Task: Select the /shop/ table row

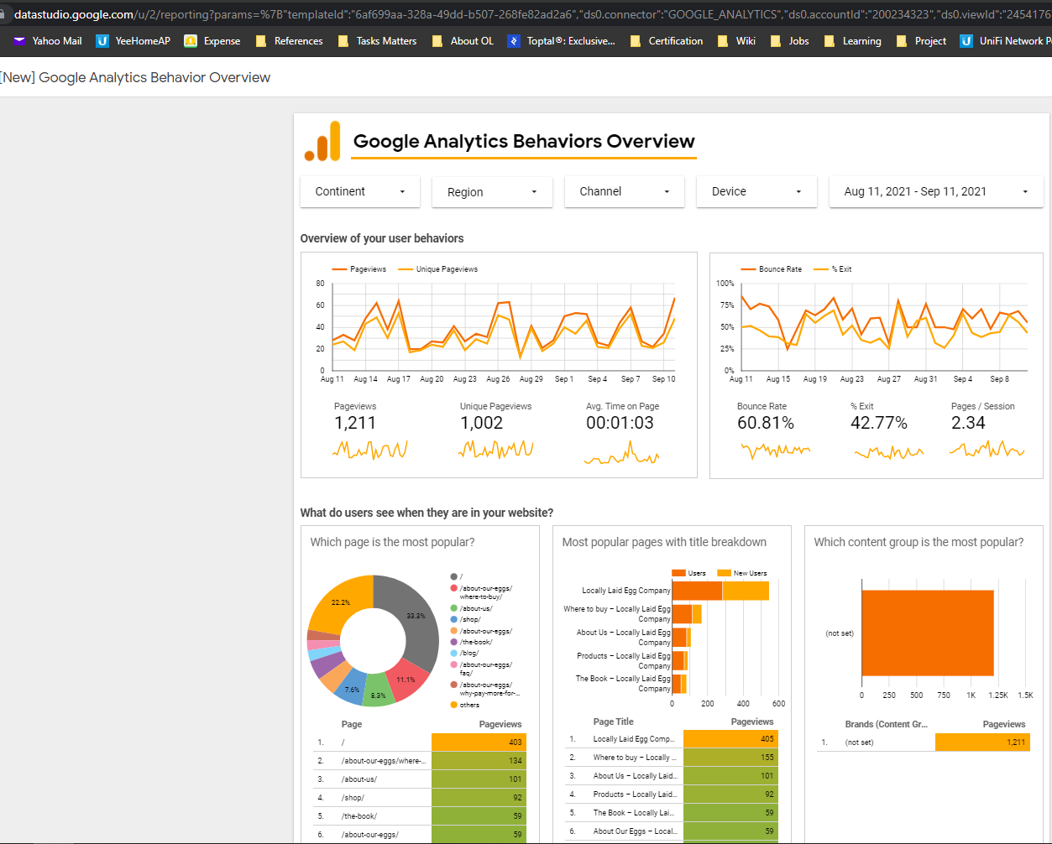Action: click(x=420, y=798)
